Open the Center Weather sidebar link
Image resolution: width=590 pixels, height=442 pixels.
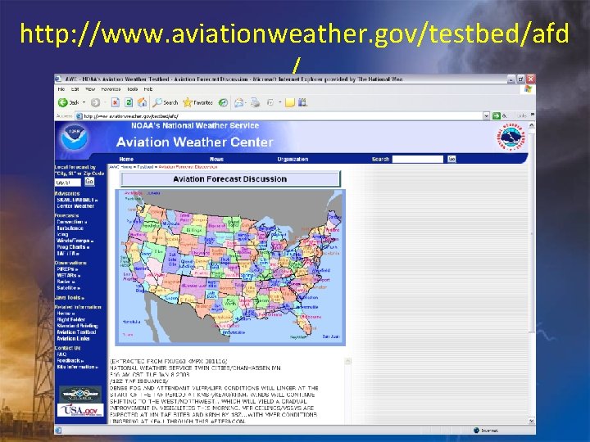[x=75, y=206]
